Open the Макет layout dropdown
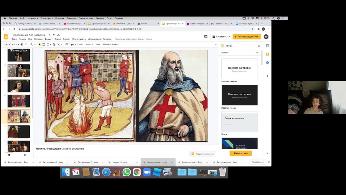Viewport: 346px width, 195px height. pyautogui.click(x=89, y=44)
